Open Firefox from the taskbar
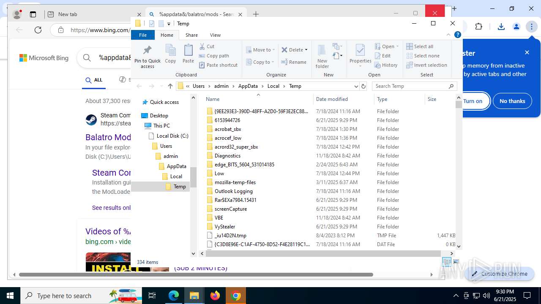 pyautogui.click(x=215, y=296)
